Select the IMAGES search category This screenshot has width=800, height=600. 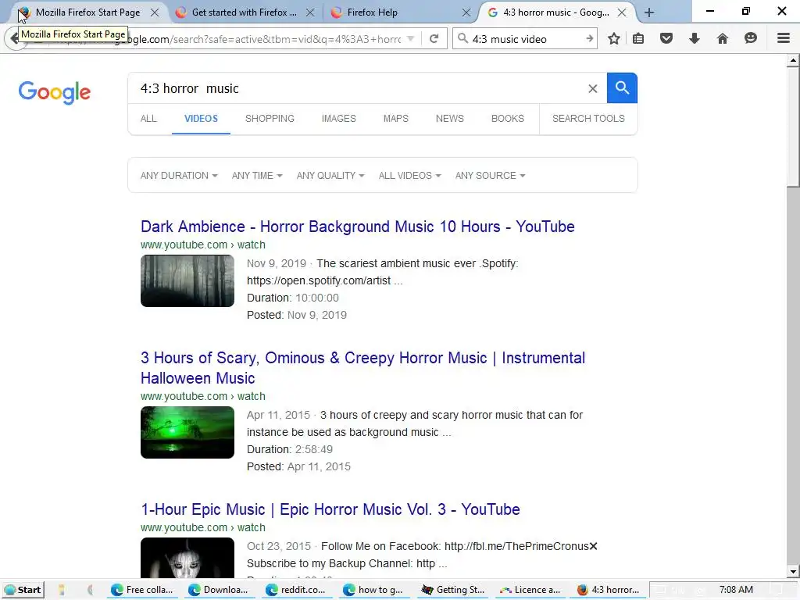coord(339,119)
